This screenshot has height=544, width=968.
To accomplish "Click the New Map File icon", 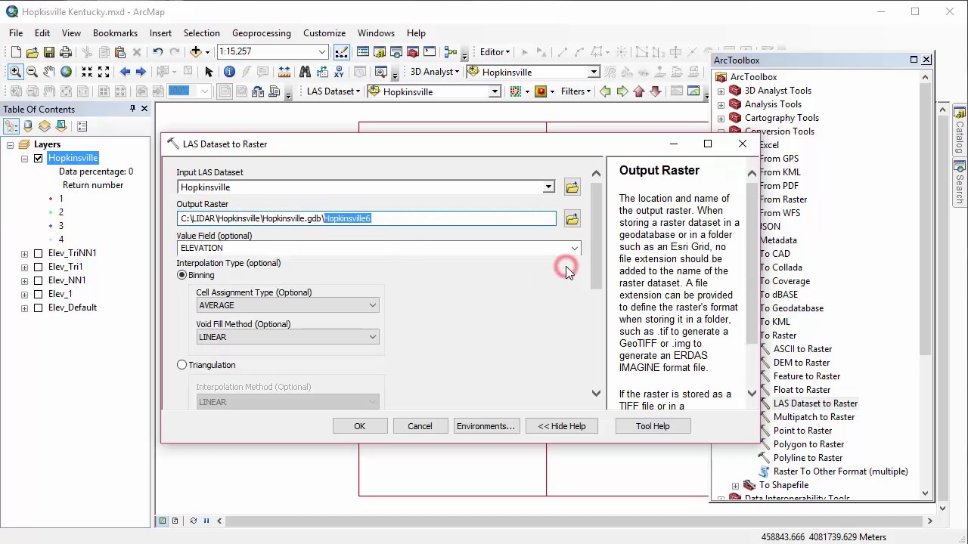I will click(16, 52).
